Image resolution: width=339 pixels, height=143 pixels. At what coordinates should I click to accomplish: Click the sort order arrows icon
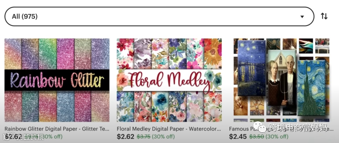324,16
